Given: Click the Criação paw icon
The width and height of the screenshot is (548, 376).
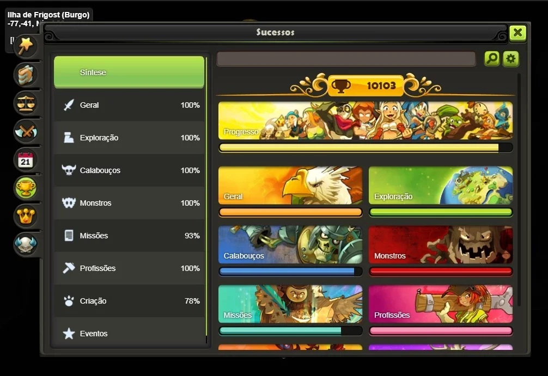Looking at the screenshot, I should click(x=69, y=300).
